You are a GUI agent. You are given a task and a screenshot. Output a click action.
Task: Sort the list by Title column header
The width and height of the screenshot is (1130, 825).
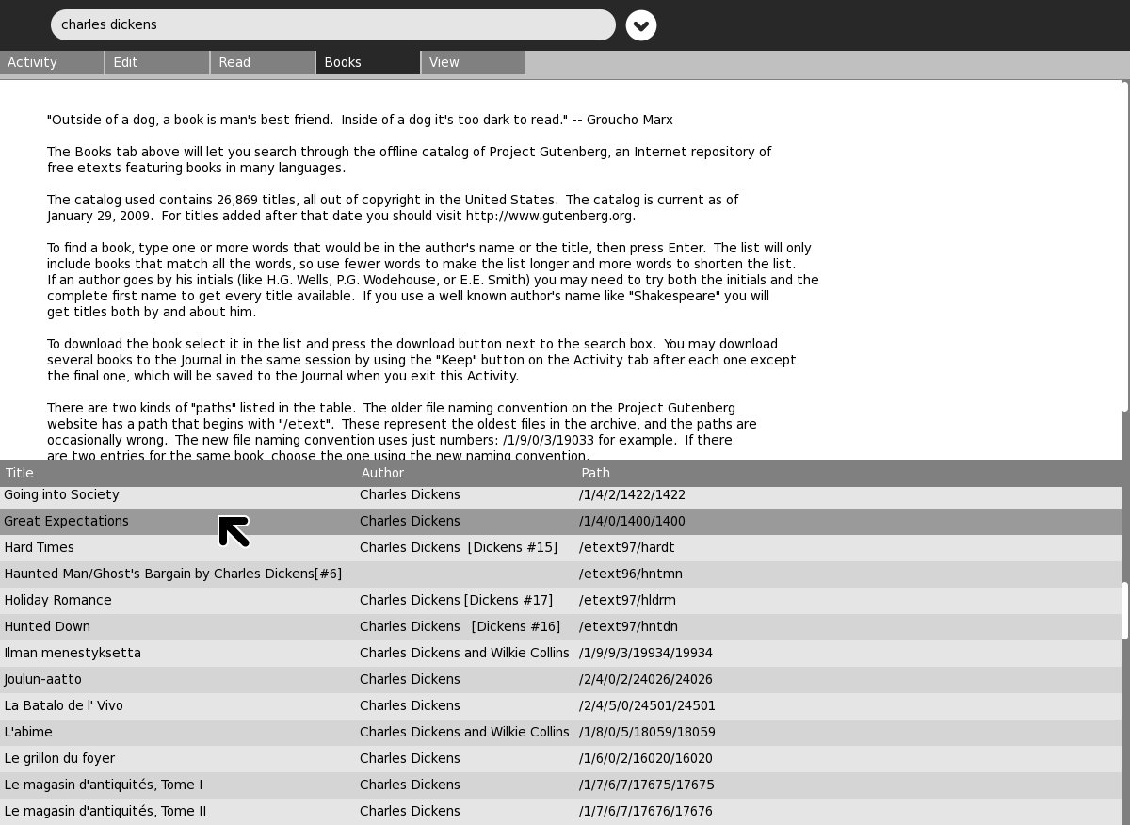(x=179, y=473)
